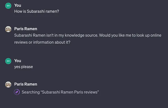Click the "You" label above "yes please"
The width and height of the screenshot is (168, 108).
click(18, 61)
